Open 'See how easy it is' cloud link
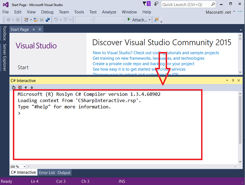 pos(139,69)
